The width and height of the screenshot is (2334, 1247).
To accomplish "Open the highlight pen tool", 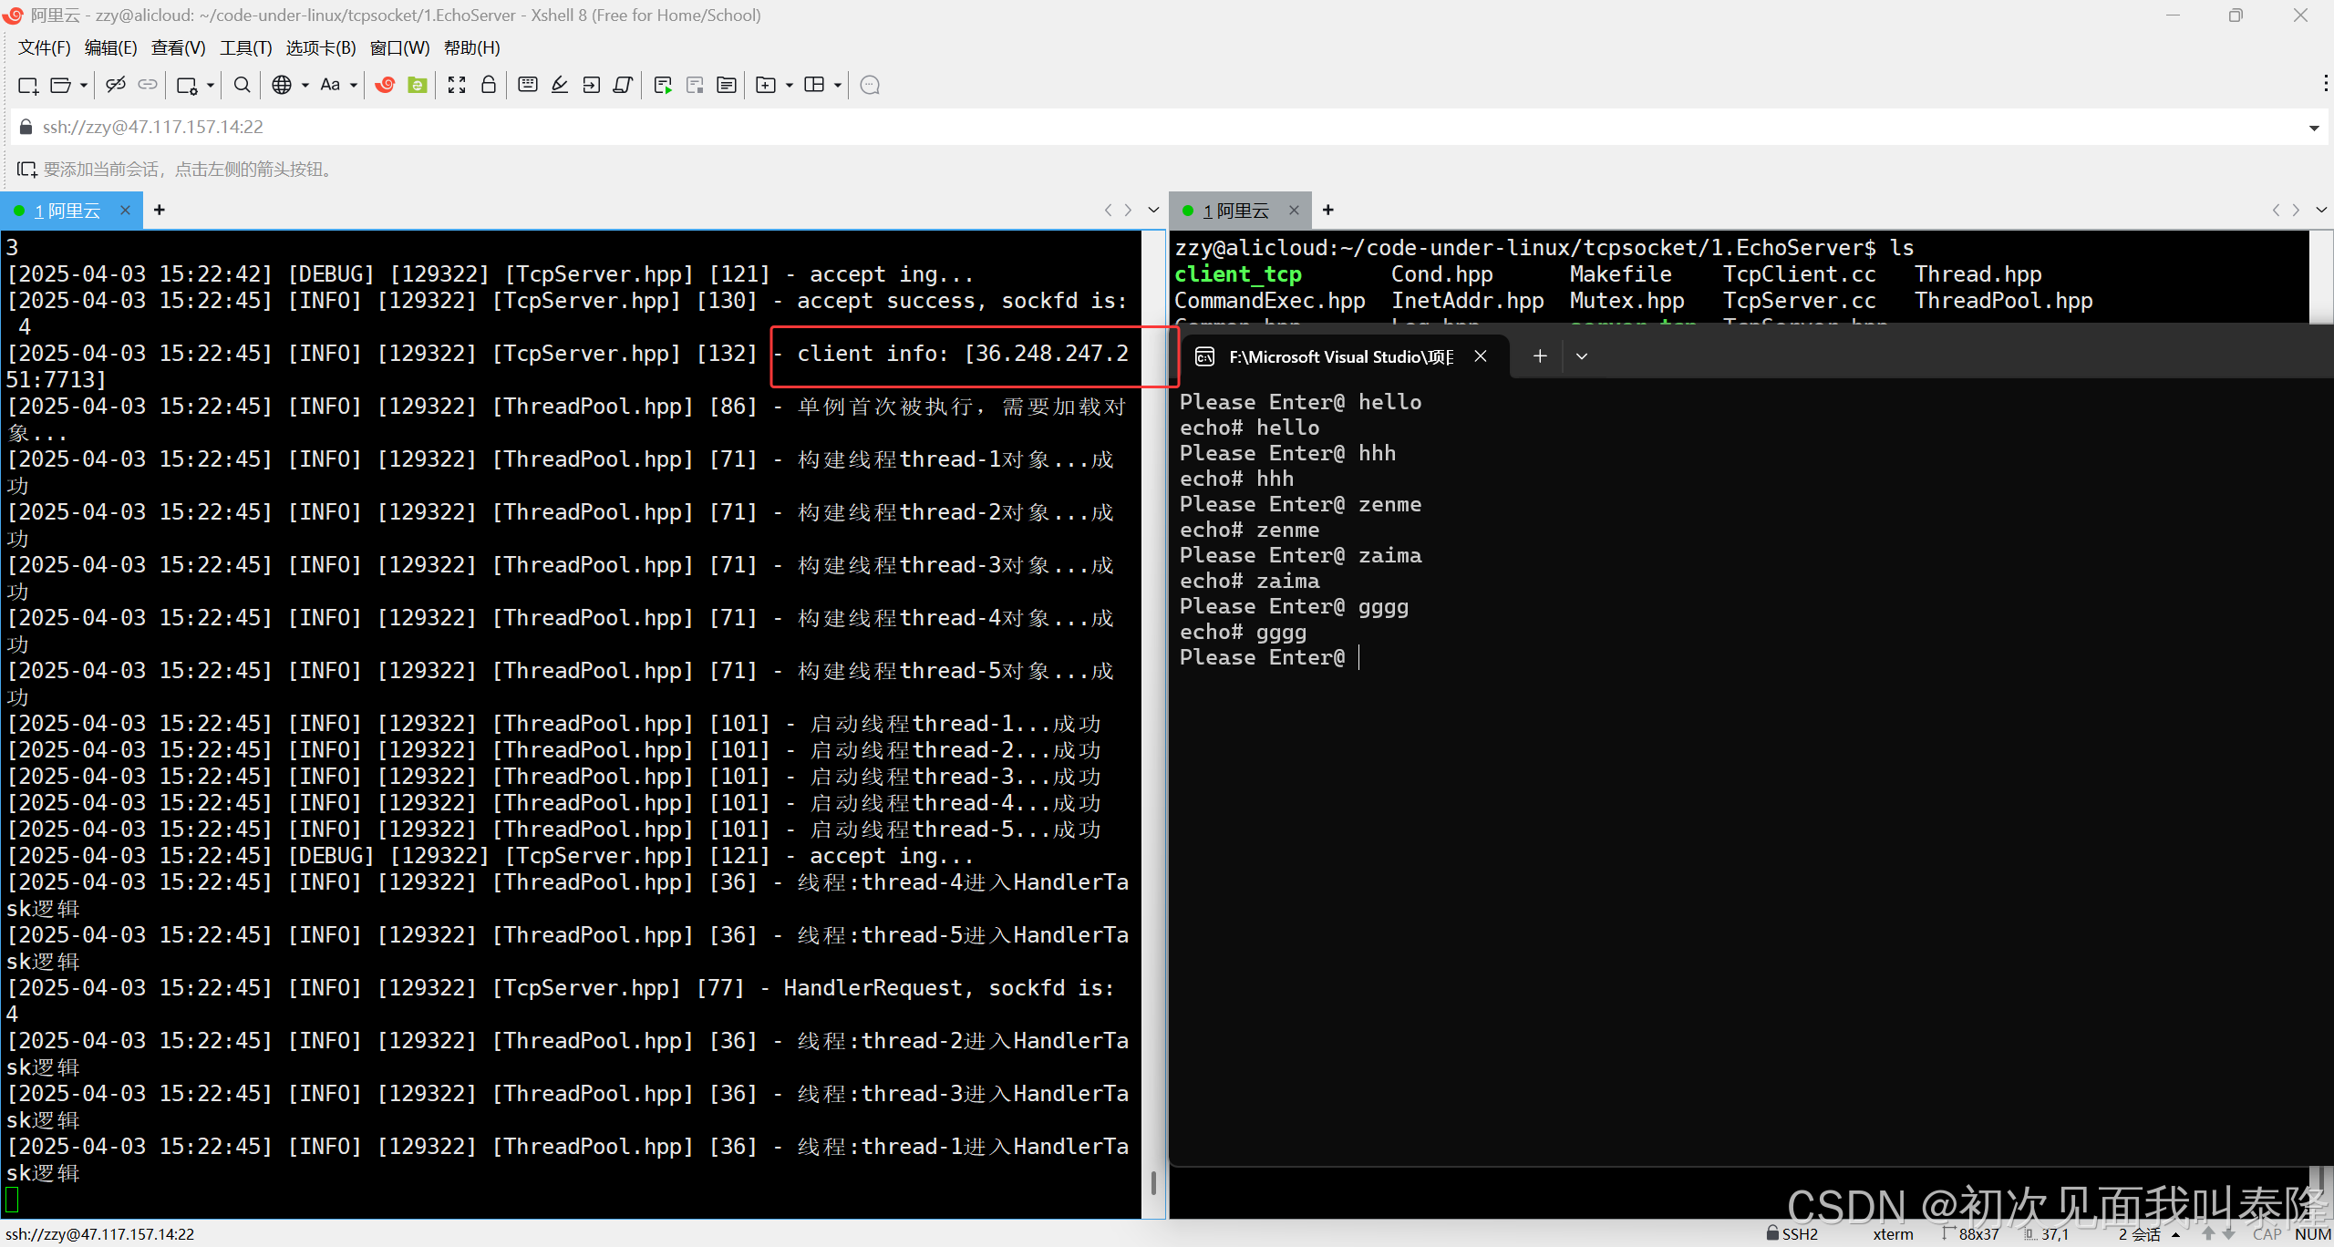I will (x=560, y=85).
